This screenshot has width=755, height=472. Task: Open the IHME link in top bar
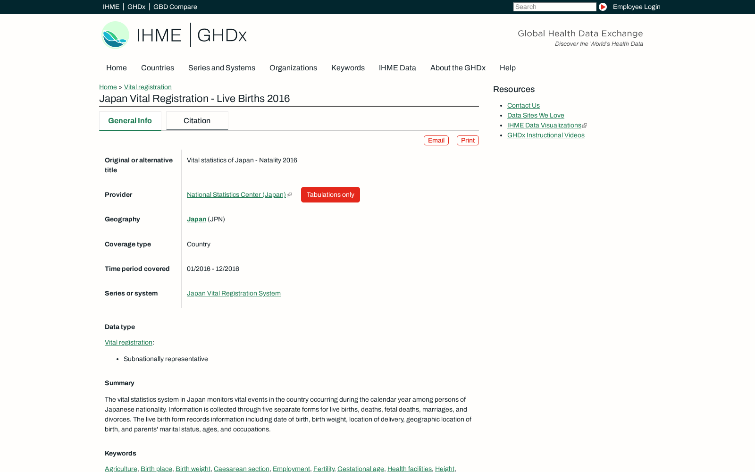pyautogui.click(x=111, y=7)
